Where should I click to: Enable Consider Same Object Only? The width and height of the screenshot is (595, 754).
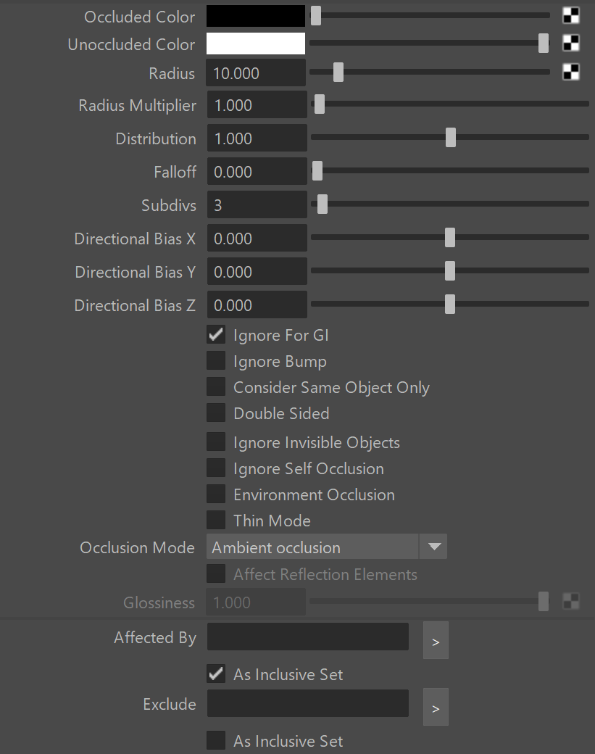tap(216, 386)
